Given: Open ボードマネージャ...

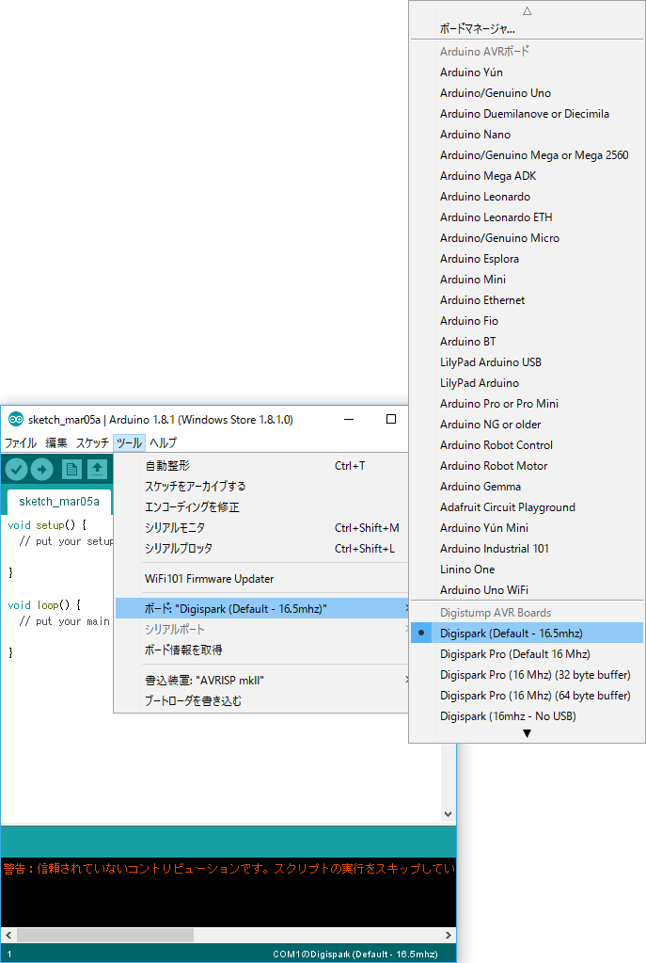Looking at the screenshot, I should coord(527,28).
